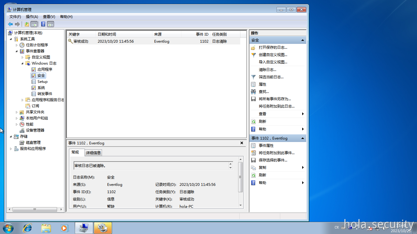The image size is (417, 234).
Task: Click the Attach Task To This Event icon
Action: 253,153
